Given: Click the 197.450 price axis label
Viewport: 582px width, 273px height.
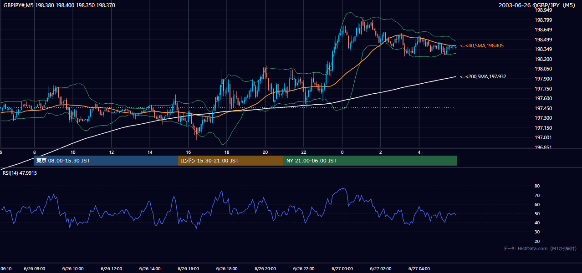Looking at the screenshot, I should pos(543,108).
